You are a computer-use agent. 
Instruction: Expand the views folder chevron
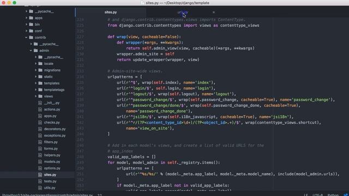point(35,96)
